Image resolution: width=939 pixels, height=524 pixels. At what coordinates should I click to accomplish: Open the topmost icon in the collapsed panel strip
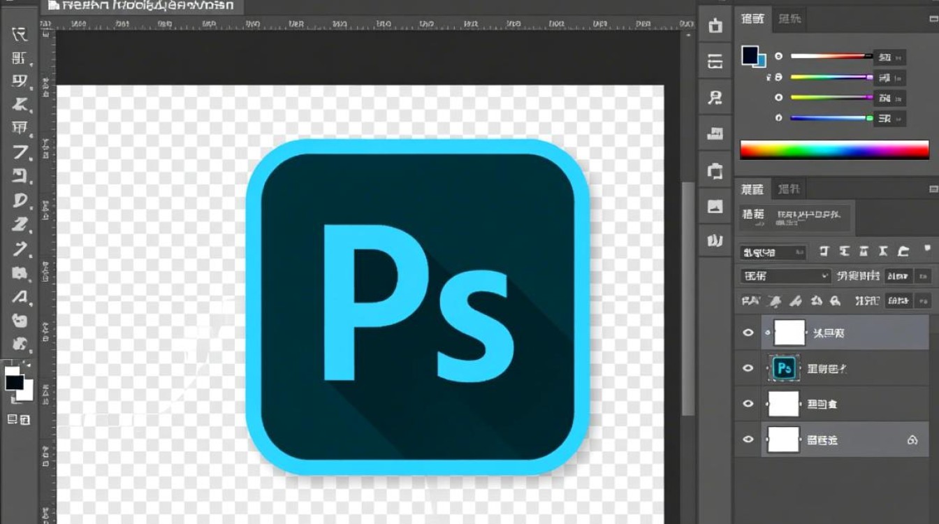[x=715, y=26]
